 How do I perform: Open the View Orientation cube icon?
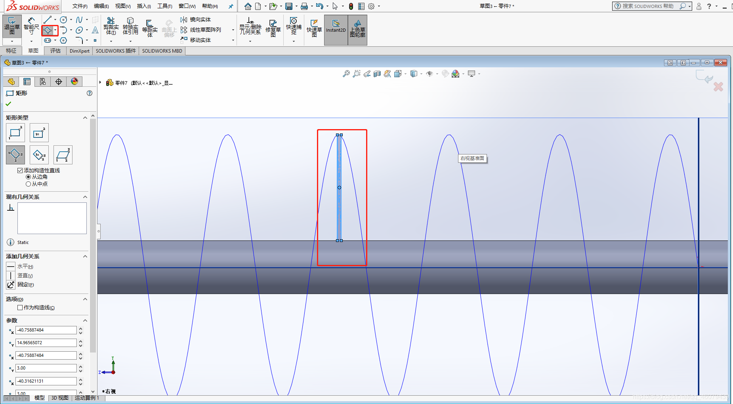tap(398, 74)
